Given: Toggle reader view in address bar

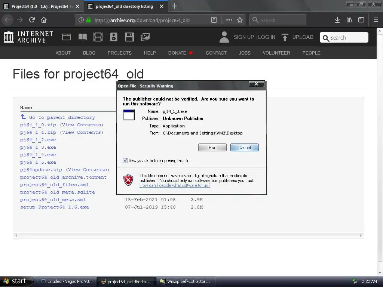Looking at the screenshot, I should 214,20.
